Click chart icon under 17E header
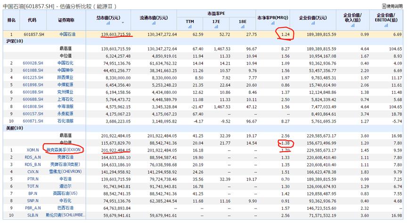The image size is (408, 223). (216, 26)
